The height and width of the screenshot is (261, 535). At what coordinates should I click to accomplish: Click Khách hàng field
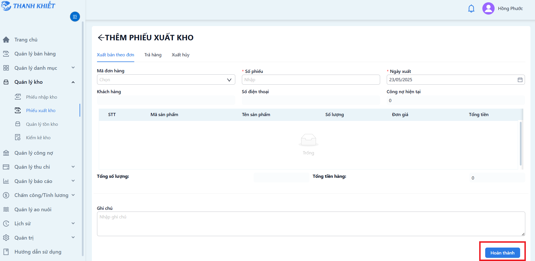166,100
